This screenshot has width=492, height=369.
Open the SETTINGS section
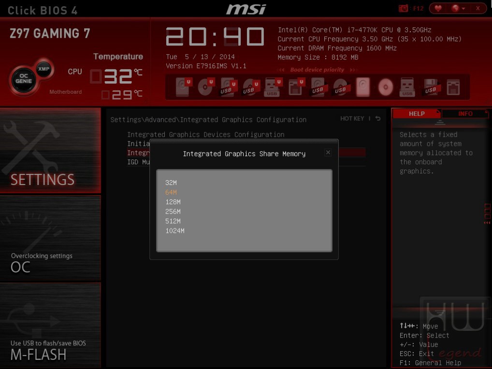pos(50,150)
